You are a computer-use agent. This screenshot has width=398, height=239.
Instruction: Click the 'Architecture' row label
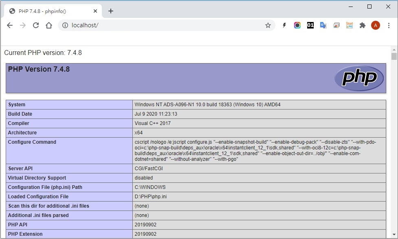click(22, 133)
